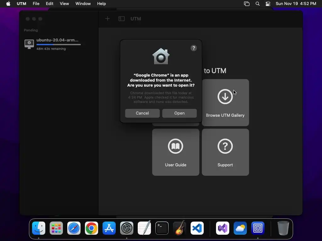The width and height of the screenshot is (322, 241).
Task: Toggle the UTM sidebar visibility
Action: point(122,19)
